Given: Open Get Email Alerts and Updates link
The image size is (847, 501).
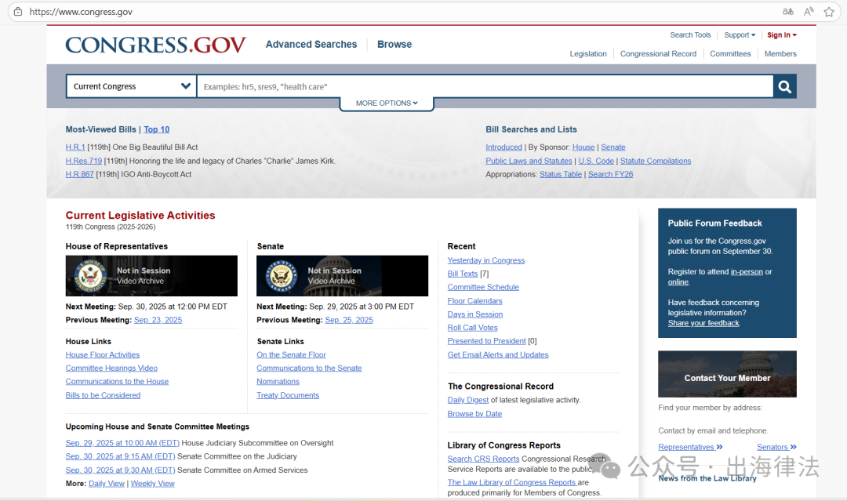Looking at the screenshot, I should [498, 354].
